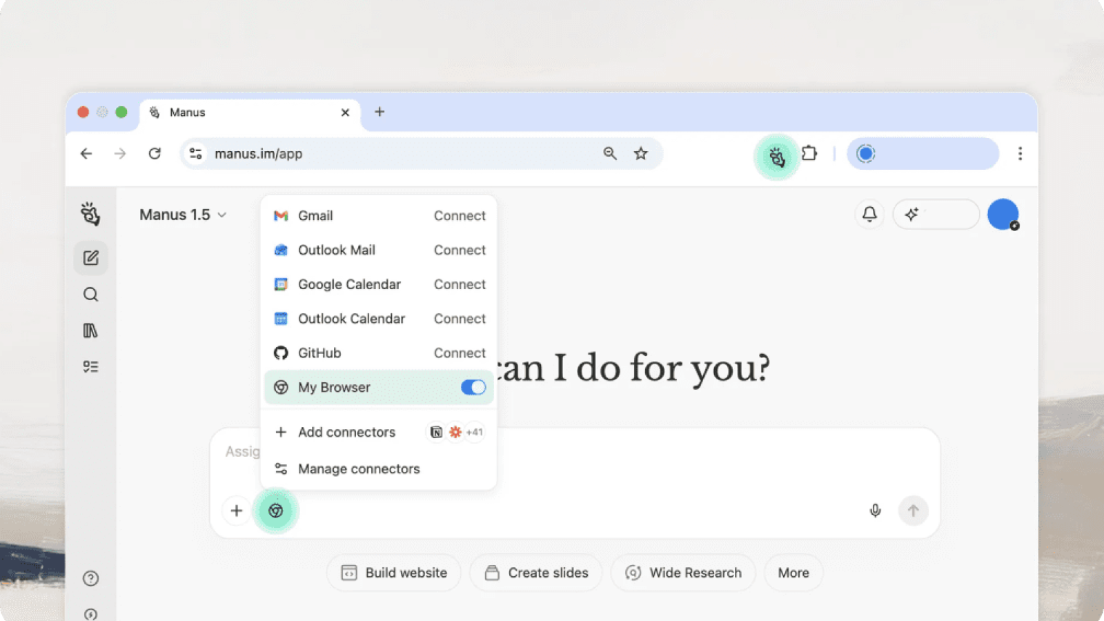Connect GitHub from connectors list
The image size is (1104, 621).
click(x=460, y=353)
